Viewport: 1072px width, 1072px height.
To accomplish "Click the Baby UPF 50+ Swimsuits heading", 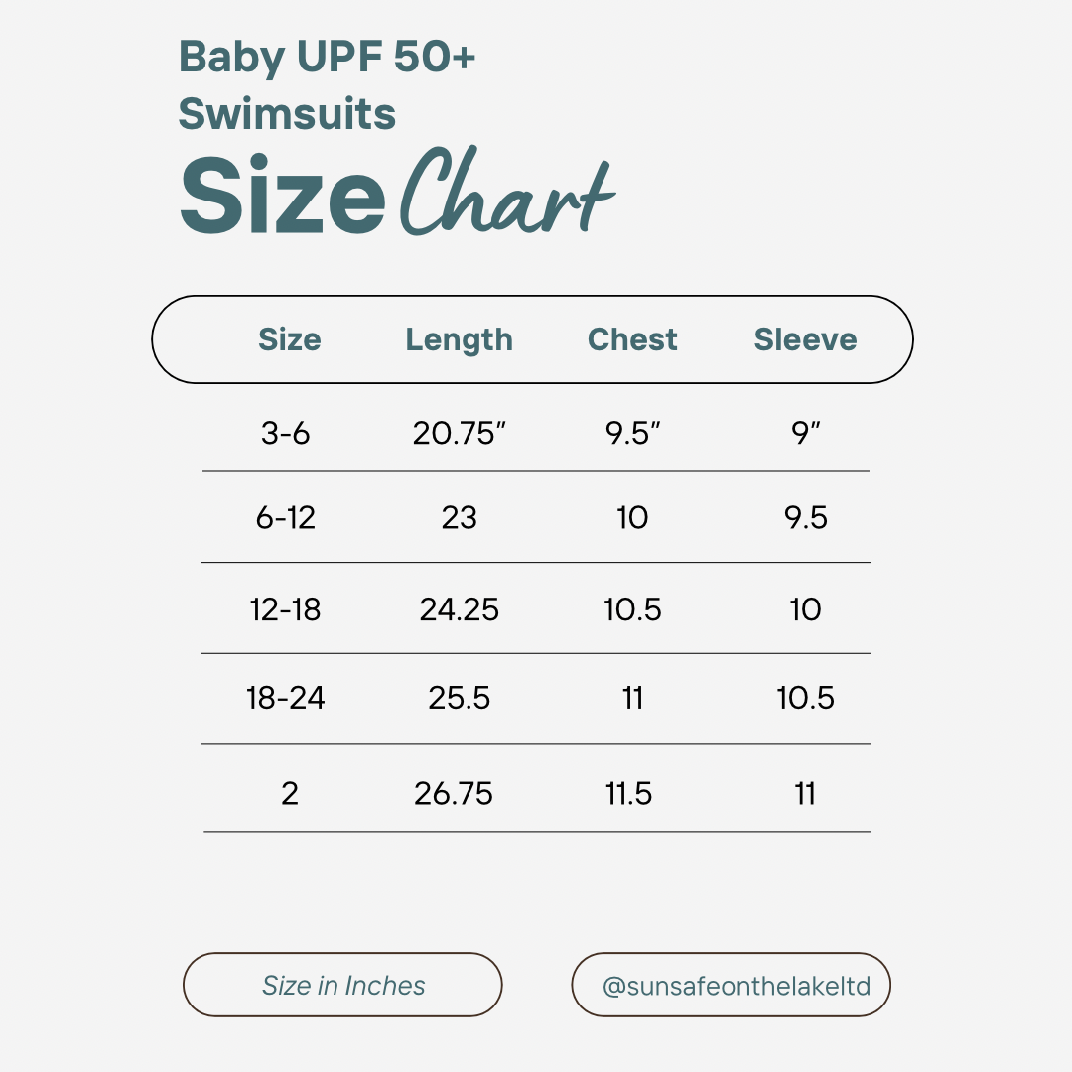I will pos(327,85).
